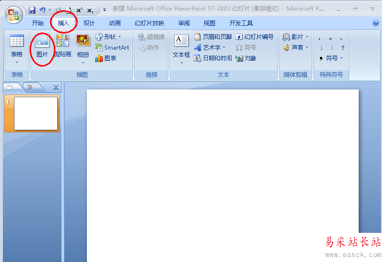Click the Ω 符号 symbol button
Screen dimensions: 382x262
point(246,48)
